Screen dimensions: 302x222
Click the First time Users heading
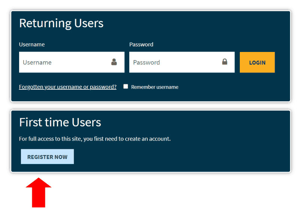pyautogui.click(x=60, y=122)
